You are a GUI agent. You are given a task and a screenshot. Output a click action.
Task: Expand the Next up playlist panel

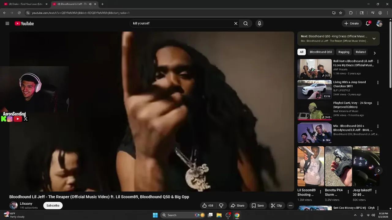coord(374,38)
